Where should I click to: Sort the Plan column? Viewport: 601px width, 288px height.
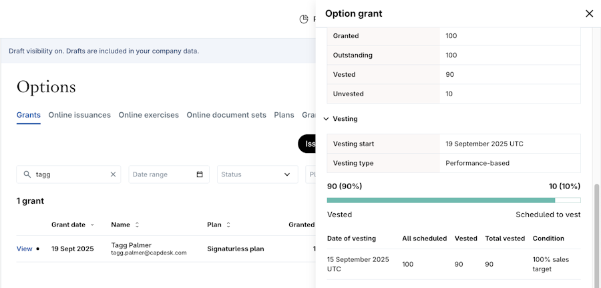pyautogui.click(x=228, y=225)
